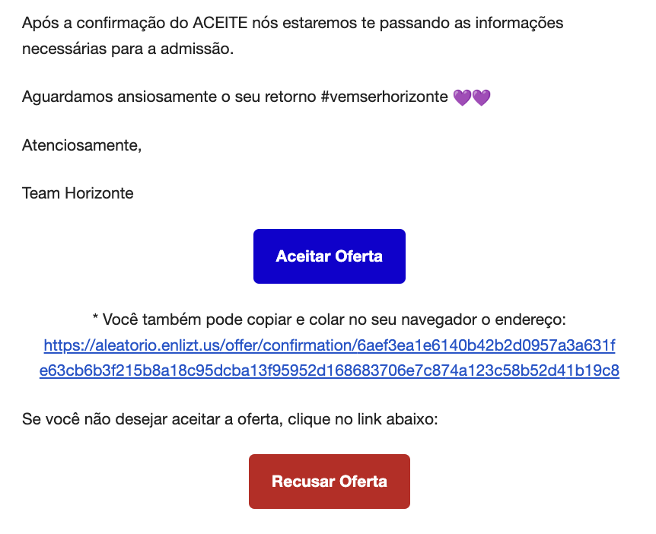Screen dimensions: 656x534
Task: Click the phrase "clique no link abaixo"
Action: coord(361,419)
